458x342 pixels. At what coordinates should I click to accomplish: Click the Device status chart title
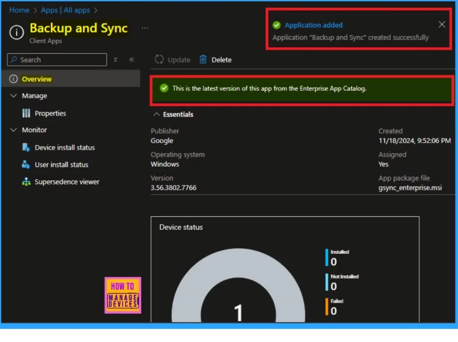[181, 227]
